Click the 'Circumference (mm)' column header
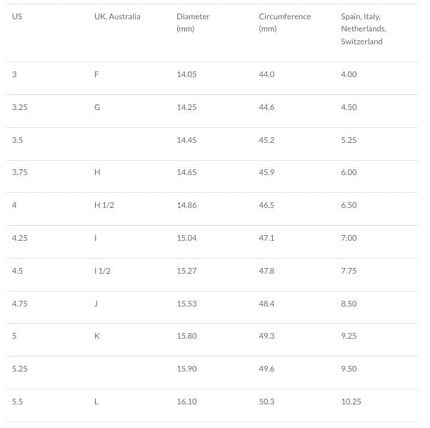 tap(284, 22)
